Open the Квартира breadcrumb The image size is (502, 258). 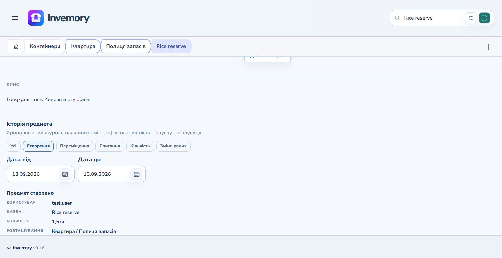click(83, 46)
